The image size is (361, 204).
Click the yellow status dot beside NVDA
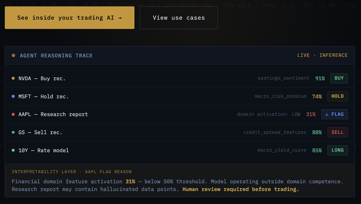[x=13, y=78]
